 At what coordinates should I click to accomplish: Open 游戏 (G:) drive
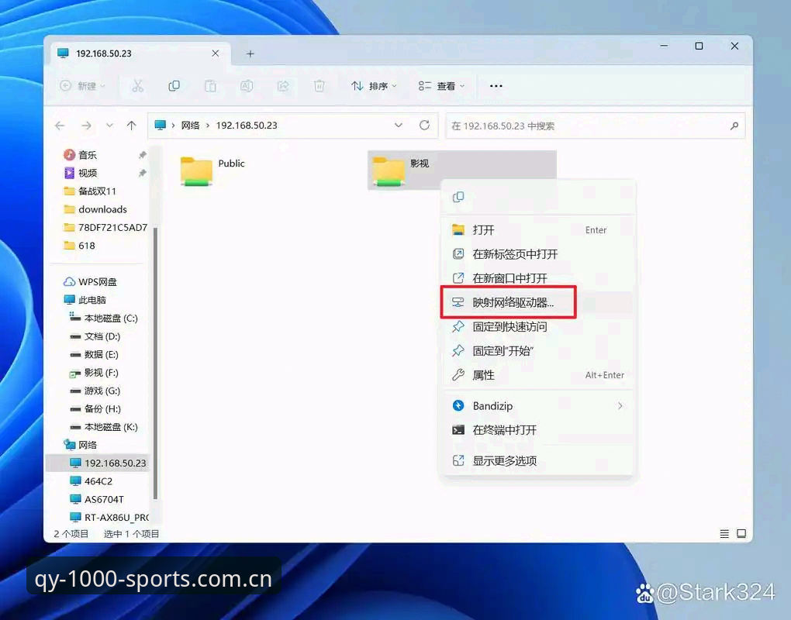[x=95, y=391]
